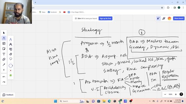This screenshot has width=186, height=104.
Task: Open a new browser tab
Action: pyautogui.click(x=35, y=2)
